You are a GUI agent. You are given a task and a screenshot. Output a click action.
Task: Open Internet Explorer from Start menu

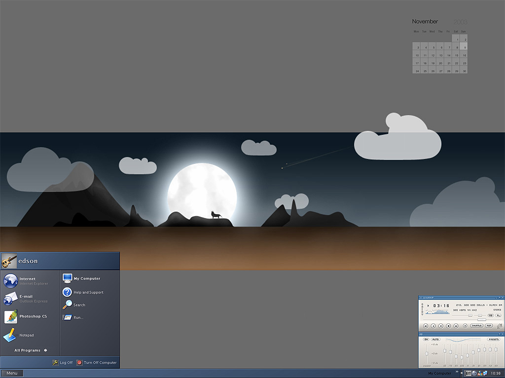point(26,281)
